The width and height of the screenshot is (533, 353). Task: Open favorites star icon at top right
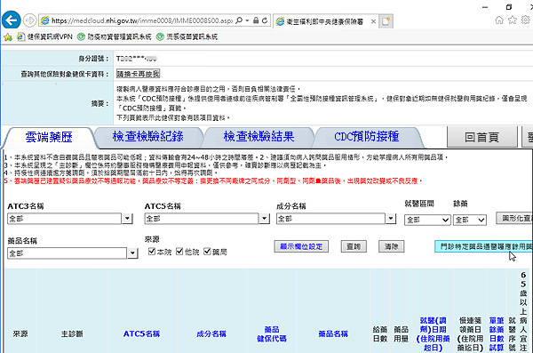tap(513, 20)
